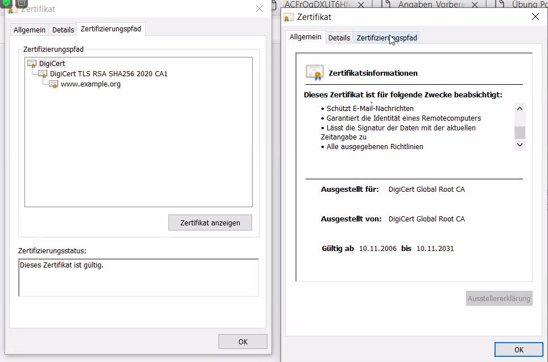Open the Allgemein tab in left dialog
This screenshot has width=548, height=362.
pyautogui.click(x=29, y=30)
